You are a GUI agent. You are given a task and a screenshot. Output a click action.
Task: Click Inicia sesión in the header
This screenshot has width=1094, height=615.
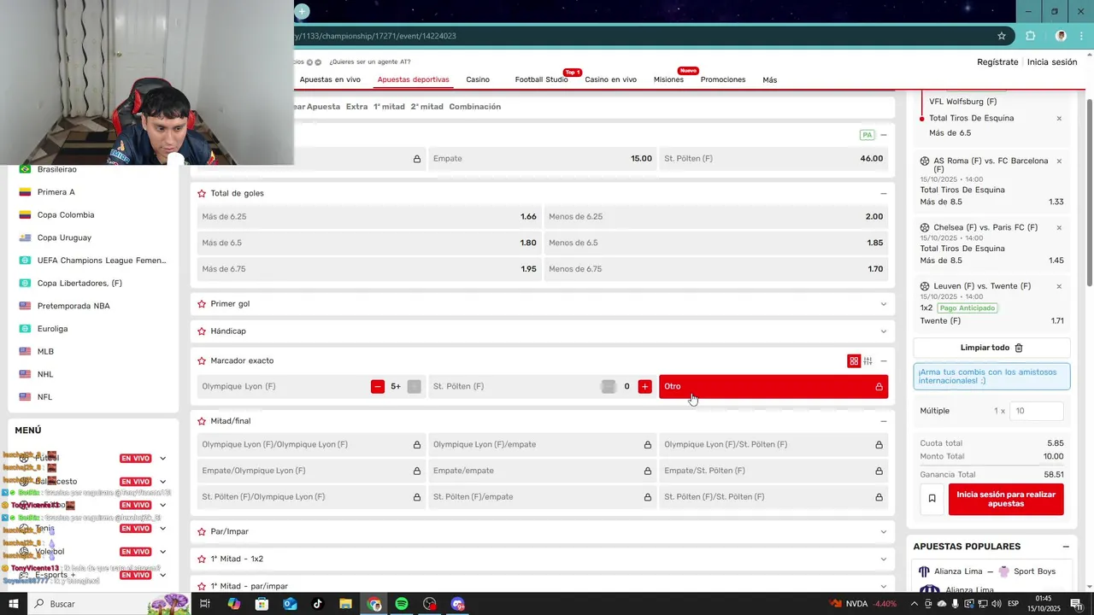[x=1052, y=62]
